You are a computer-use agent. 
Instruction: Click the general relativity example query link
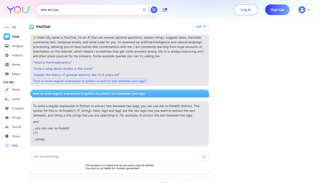coord(76,75)
